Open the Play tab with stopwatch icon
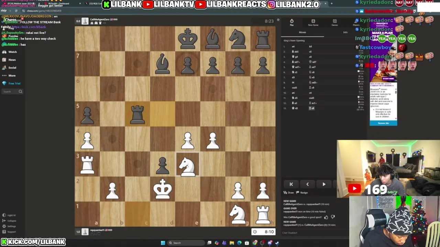Screen dimensions: 440x247 tap(291, 23)
